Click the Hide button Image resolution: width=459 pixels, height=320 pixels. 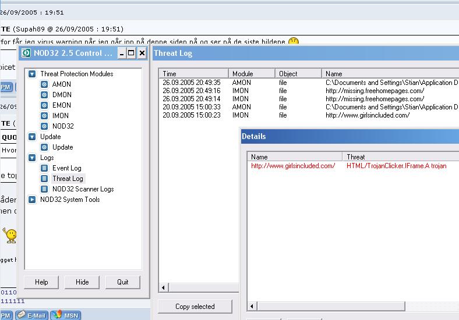[82, 282]
